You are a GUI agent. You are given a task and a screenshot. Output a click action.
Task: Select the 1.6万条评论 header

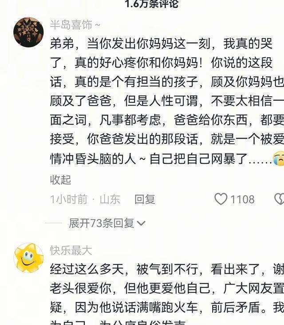(152, 4)
